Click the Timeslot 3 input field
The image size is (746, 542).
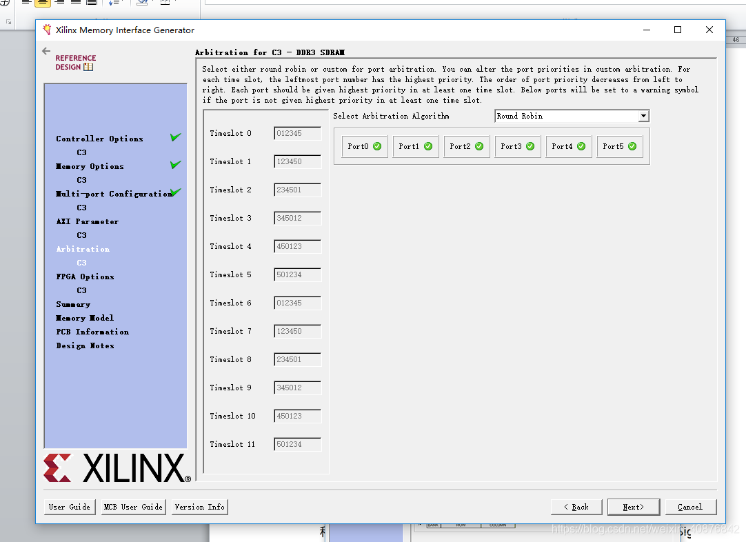298,219
